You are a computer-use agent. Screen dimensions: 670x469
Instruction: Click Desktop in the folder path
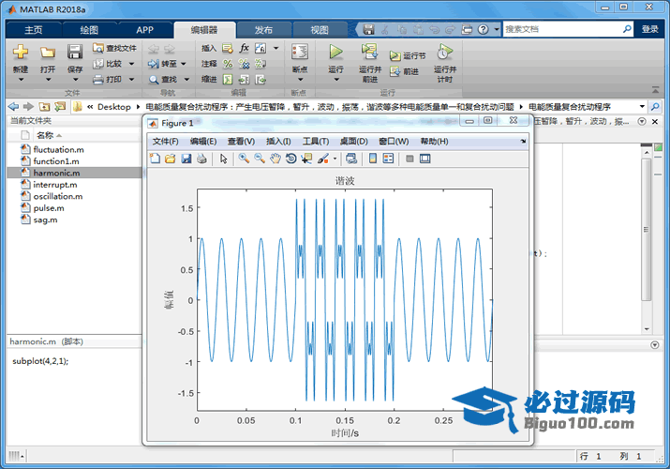[113, 107]
